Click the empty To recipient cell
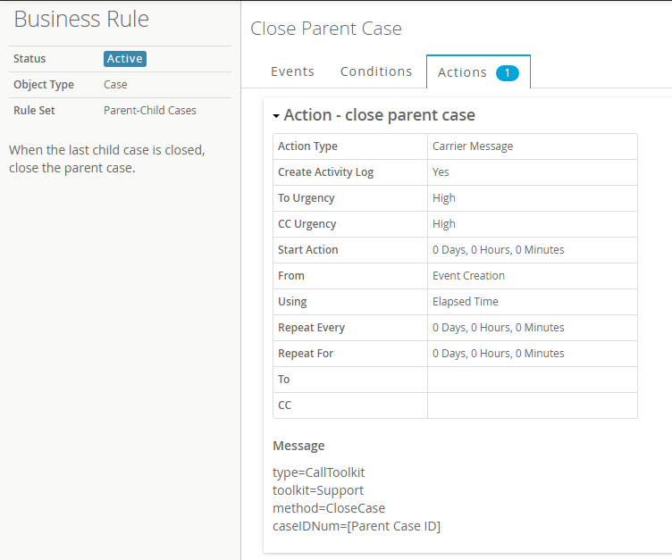 click(532, 380)
